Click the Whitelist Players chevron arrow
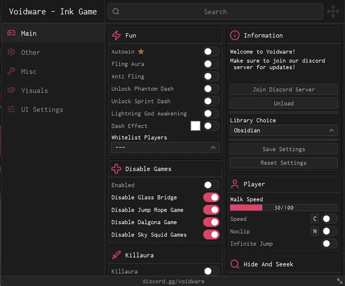 pyautogui.click(x=213, y=147)
